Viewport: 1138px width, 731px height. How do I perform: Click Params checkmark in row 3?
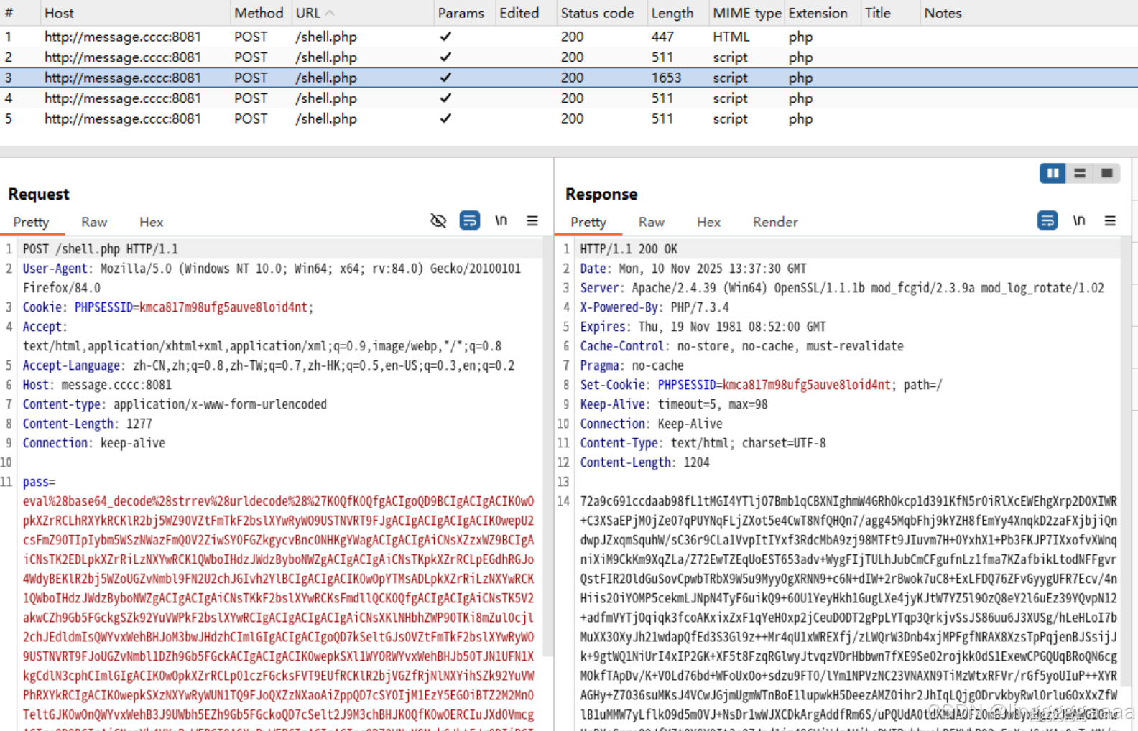point(445,78)
